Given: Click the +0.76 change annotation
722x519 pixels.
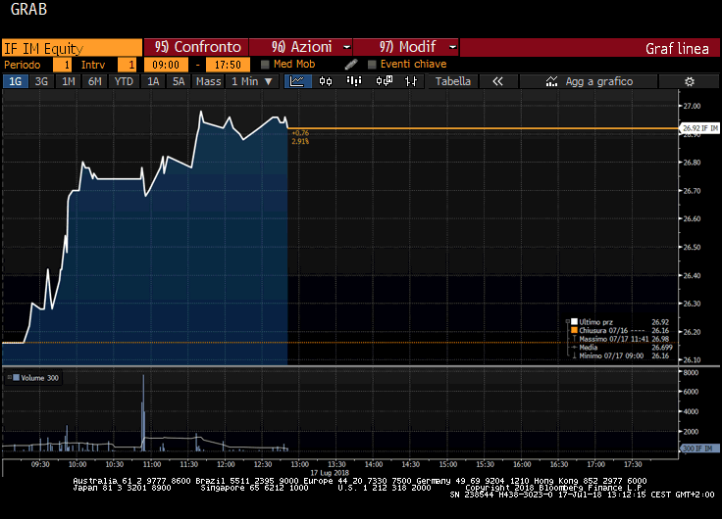Looking at the screenshot, I should click(x=300, y=133).
